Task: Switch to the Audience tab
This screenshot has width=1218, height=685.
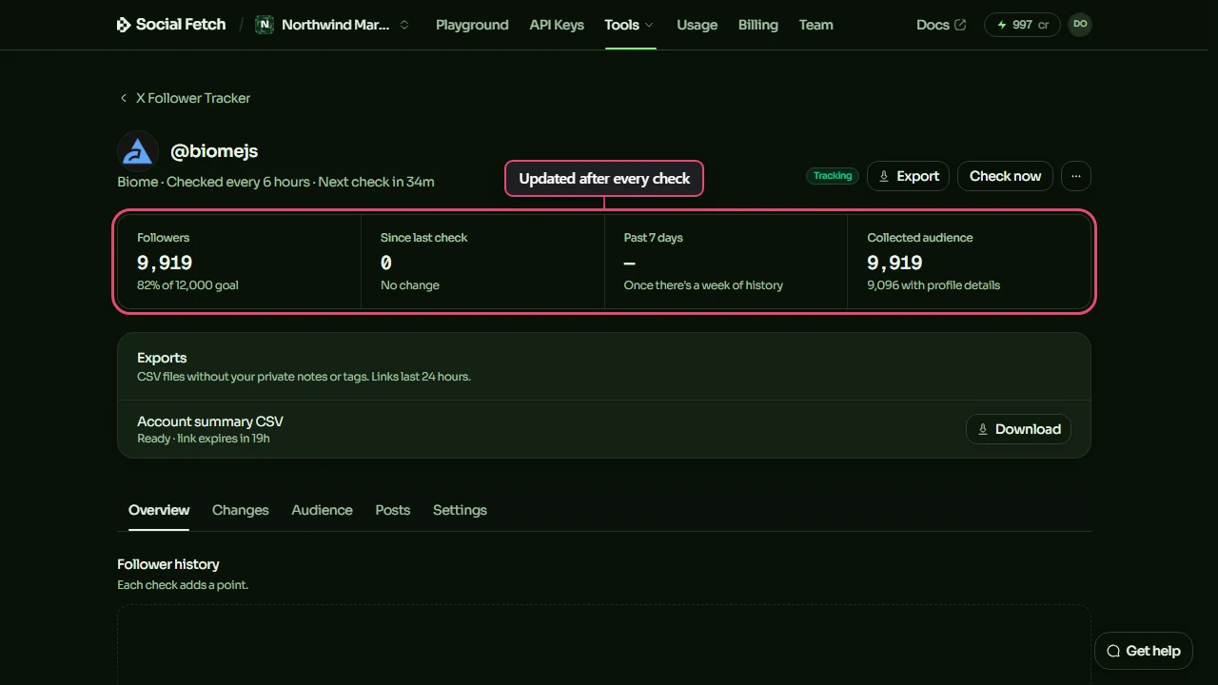Action: tap(323, 510)
